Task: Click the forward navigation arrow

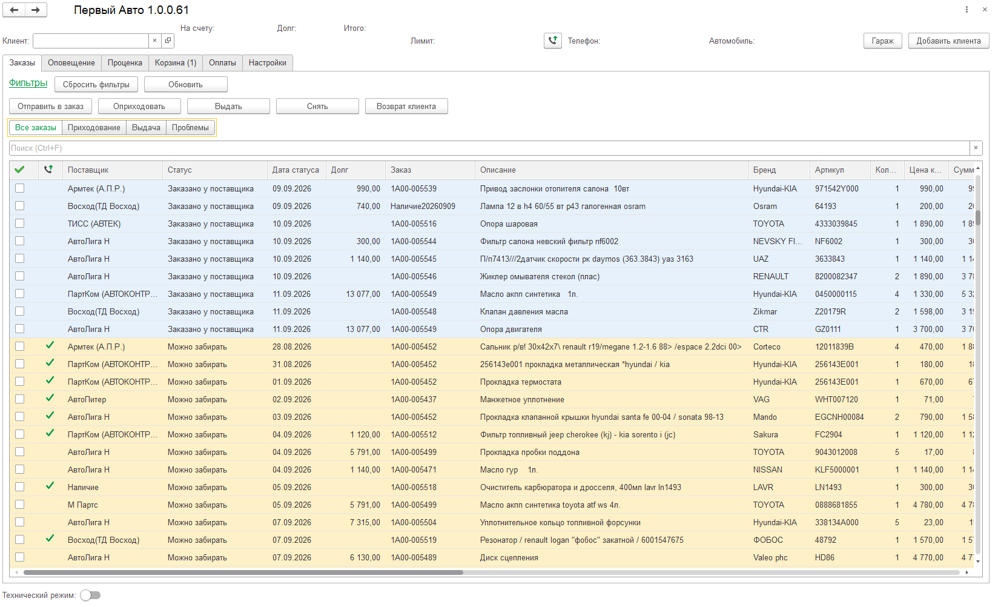Action: [36, 10]
